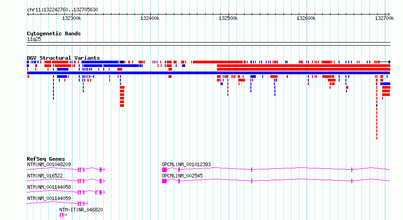Click the 132600k scale label
403x220 pixels.
point(306,18)
